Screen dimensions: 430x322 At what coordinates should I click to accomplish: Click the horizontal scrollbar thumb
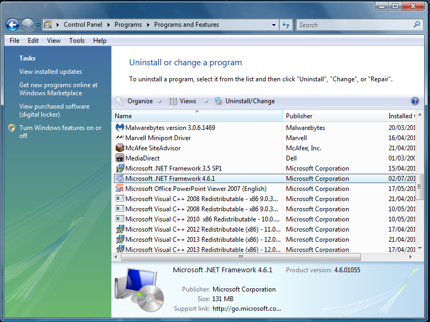tap(241, 257)
